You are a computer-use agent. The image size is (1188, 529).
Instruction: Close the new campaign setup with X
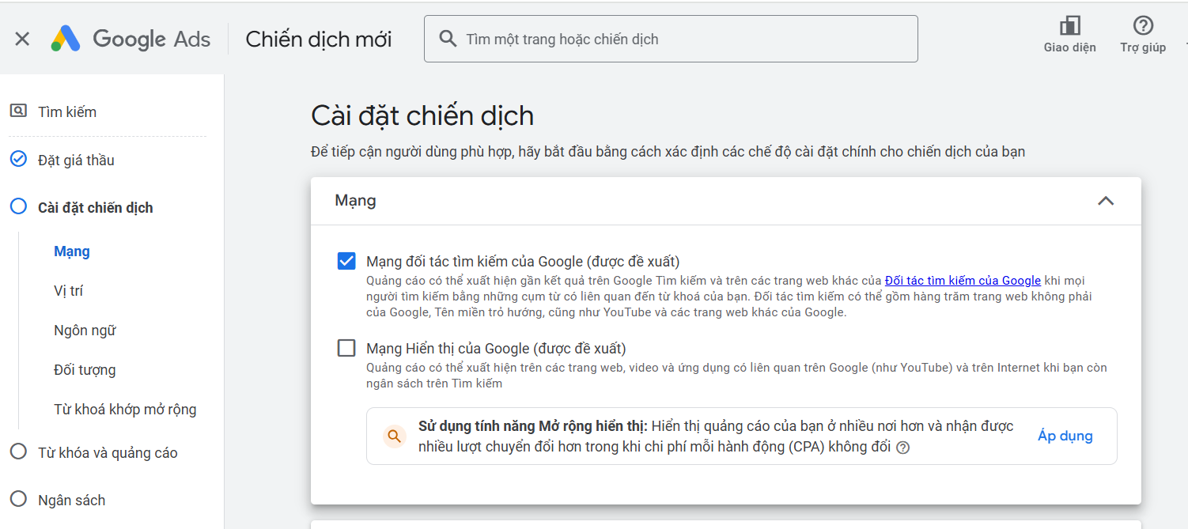pos(22,39)
